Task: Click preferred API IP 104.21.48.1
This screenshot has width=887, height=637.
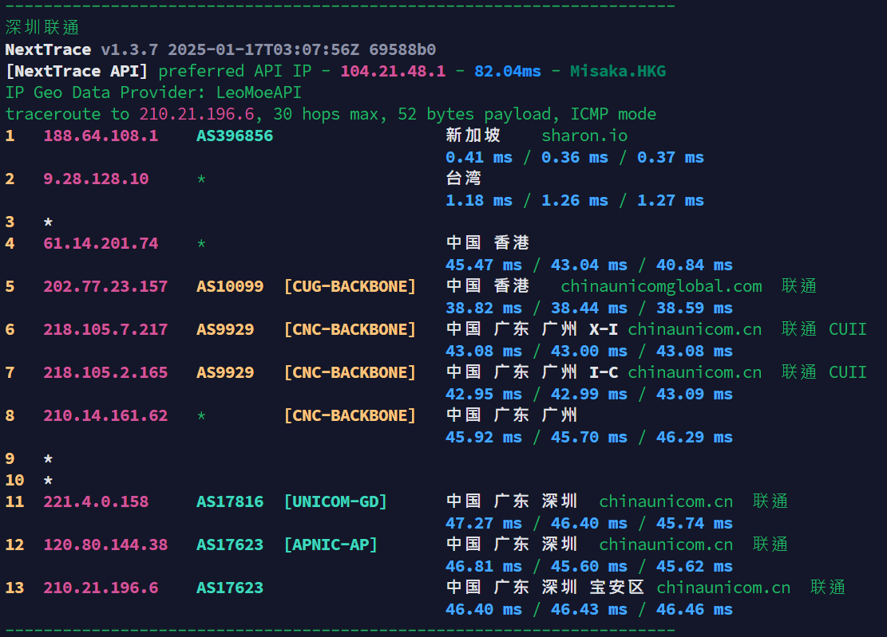Action: [x=393, y=71]
